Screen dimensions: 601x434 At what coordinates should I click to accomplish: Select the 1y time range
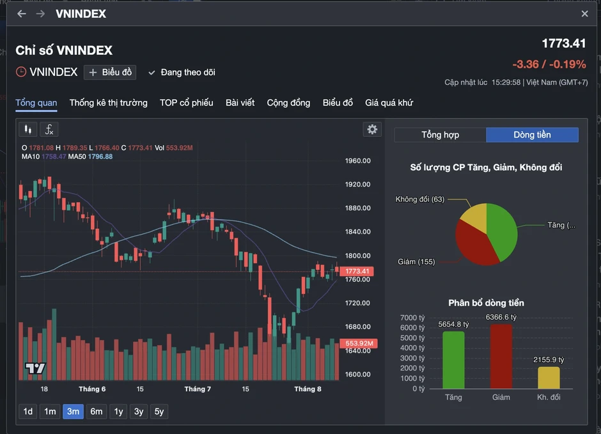(x=118, y=412)
